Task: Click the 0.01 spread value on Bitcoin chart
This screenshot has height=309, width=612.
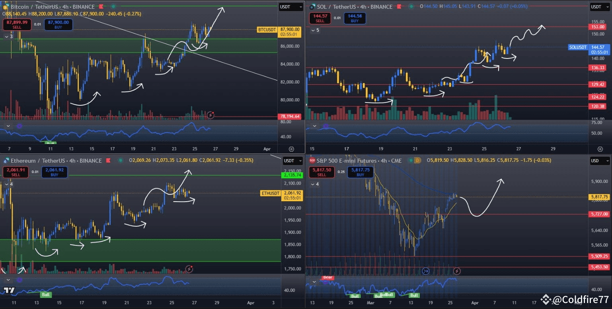Action: point(37,25)
